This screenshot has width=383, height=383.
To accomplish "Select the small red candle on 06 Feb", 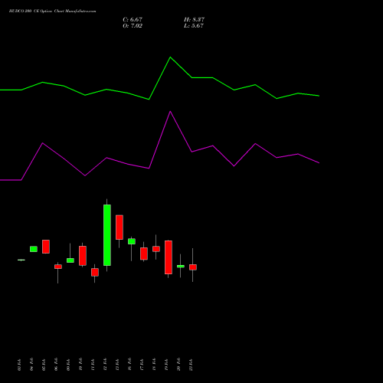I will [x=58, y=267].
